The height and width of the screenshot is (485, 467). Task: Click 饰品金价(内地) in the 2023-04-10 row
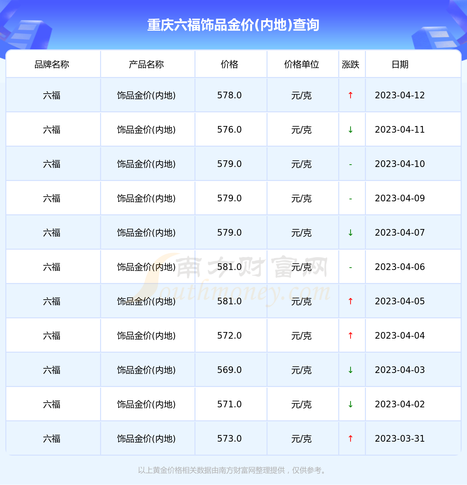tap(146, 164)
